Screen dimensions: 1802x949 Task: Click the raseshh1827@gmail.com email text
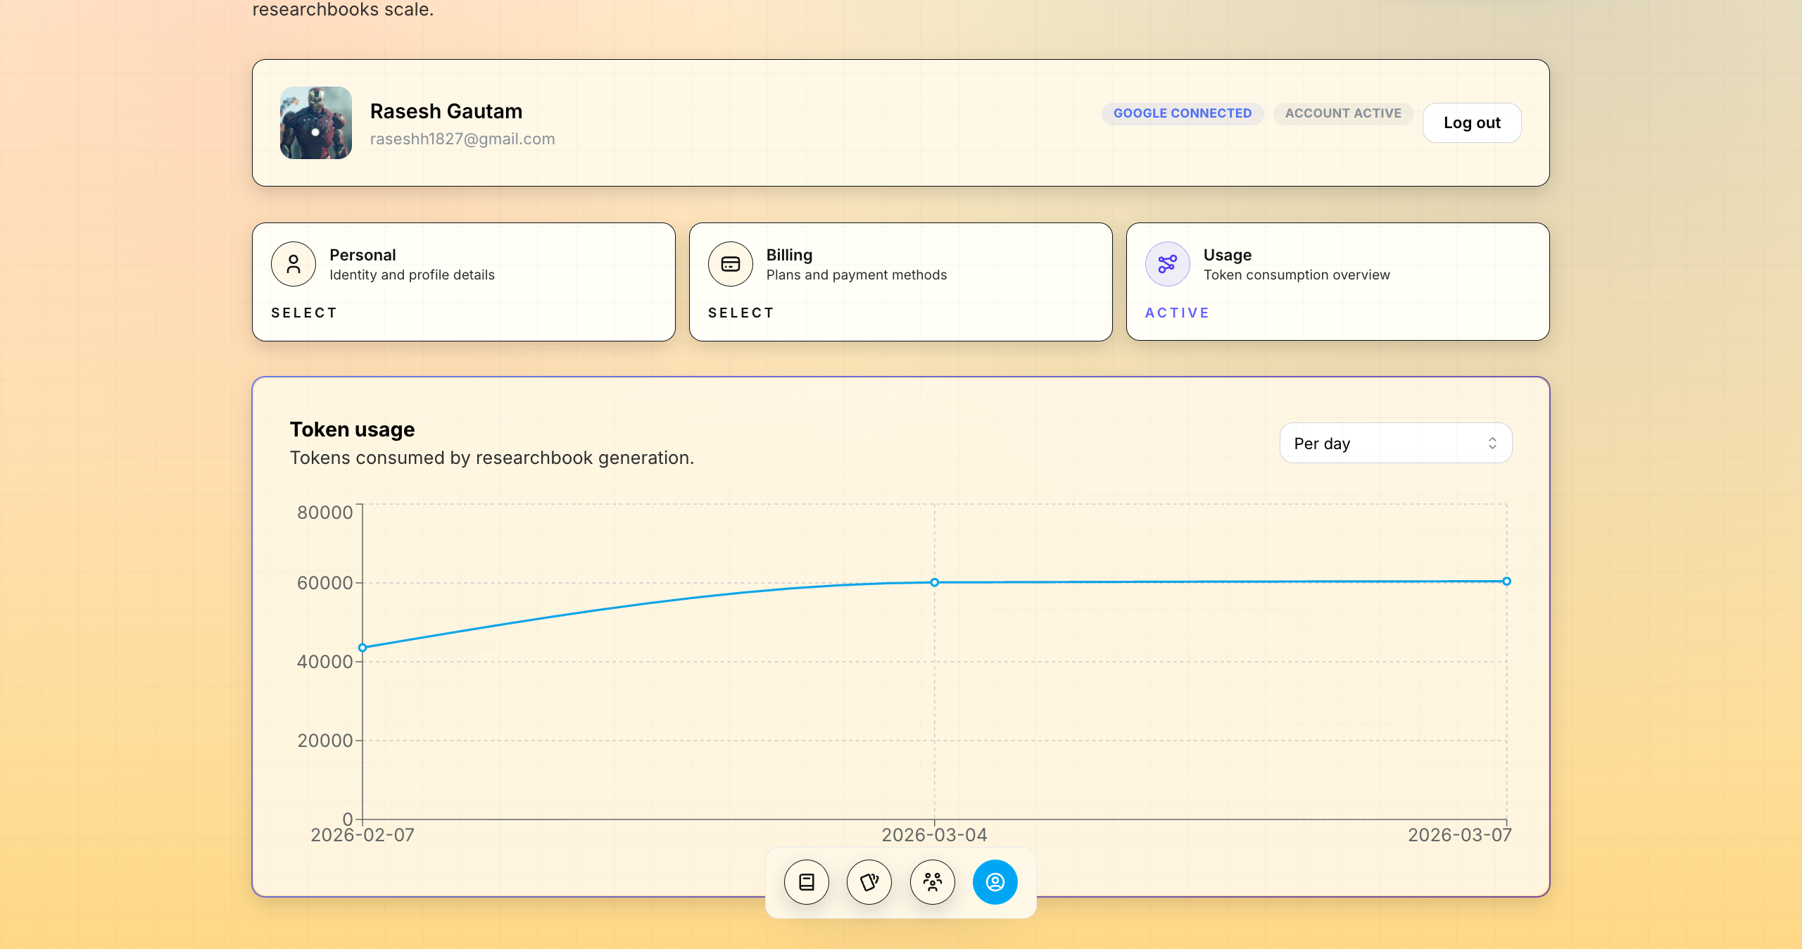click(x=462, y=139)
